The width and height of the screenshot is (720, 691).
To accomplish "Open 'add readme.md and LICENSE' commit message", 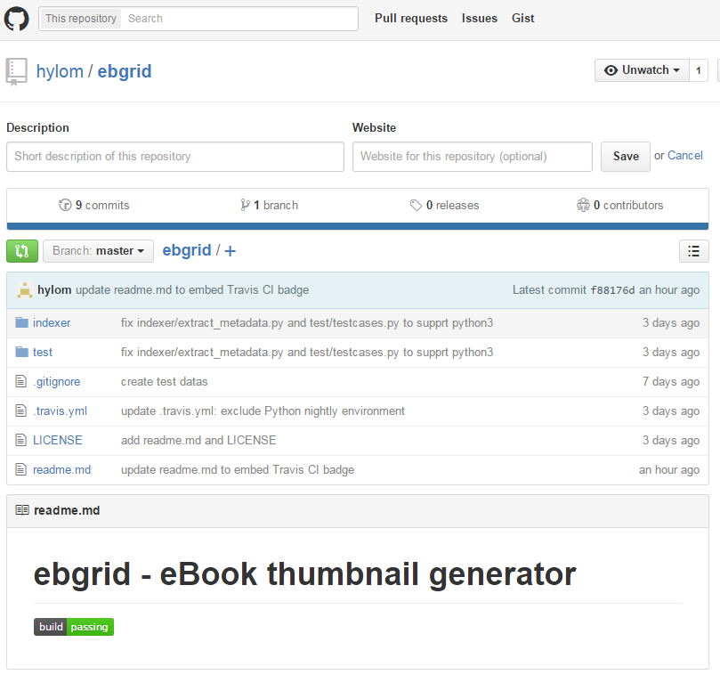I will point(198,440).
